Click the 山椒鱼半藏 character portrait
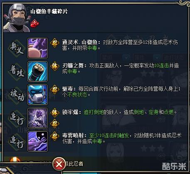The height and width of the screenshot is (174, 190). (x=17, y=18)
